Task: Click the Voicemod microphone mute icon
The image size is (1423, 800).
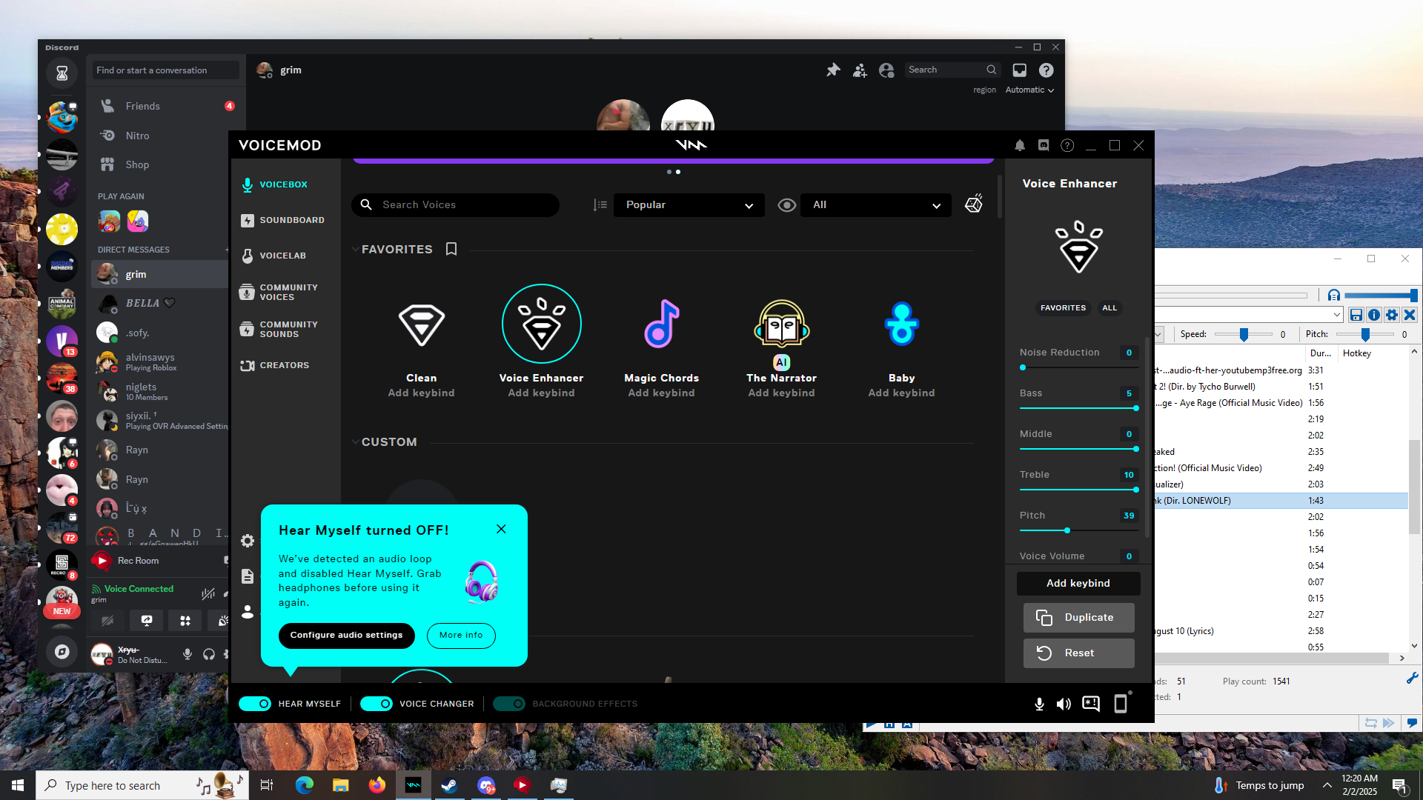Action: 1039,704
